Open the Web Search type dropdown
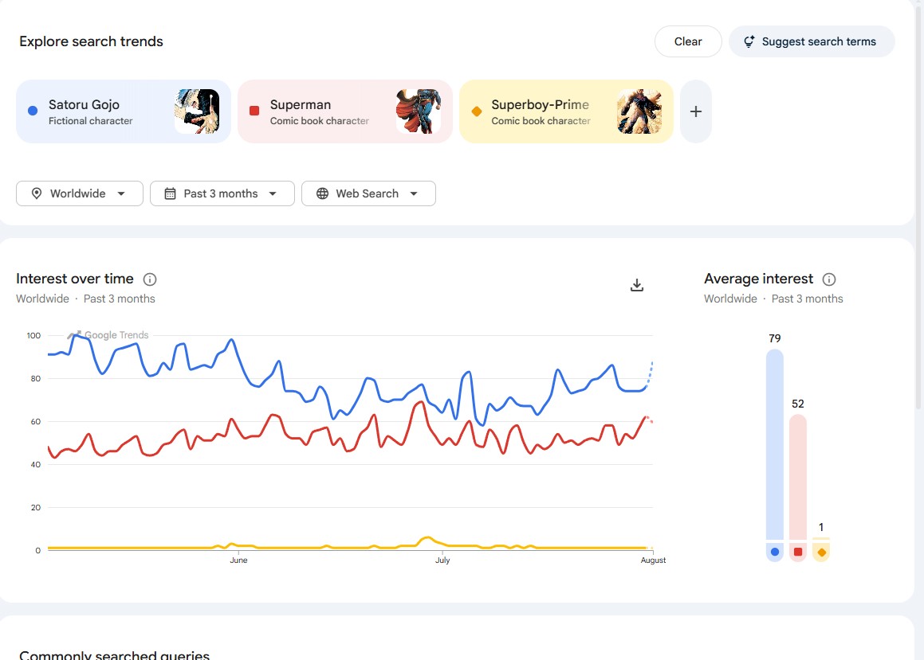The height and width of the screenshot is (660, 924). pyautogui.click(x=368, y=193)
